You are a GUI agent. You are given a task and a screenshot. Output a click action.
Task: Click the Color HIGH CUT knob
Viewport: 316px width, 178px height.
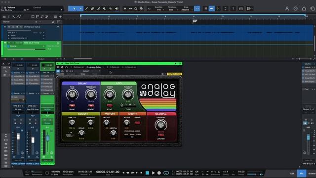pyautogui.click(x=90, y=122)
